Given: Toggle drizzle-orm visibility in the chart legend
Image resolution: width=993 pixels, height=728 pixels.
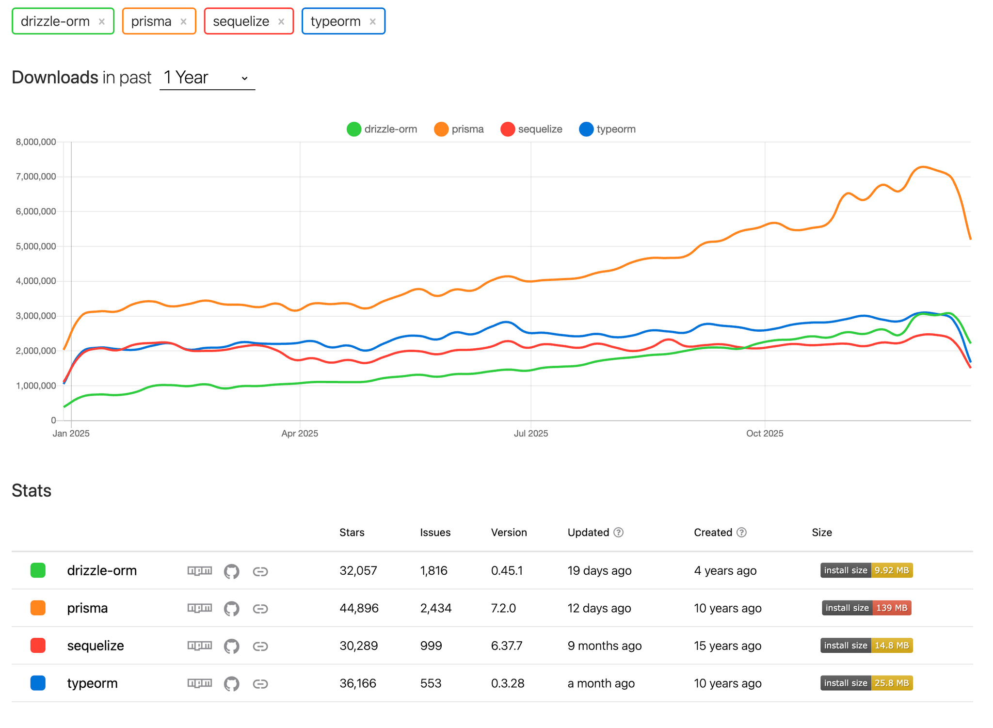Looking at the screenshot, I should 382,129.
